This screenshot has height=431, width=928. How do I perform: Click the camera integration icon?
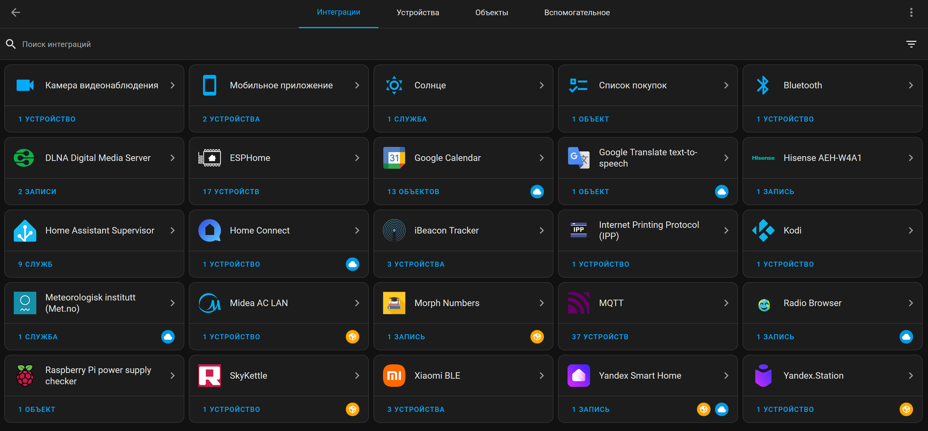click(25, 85)
